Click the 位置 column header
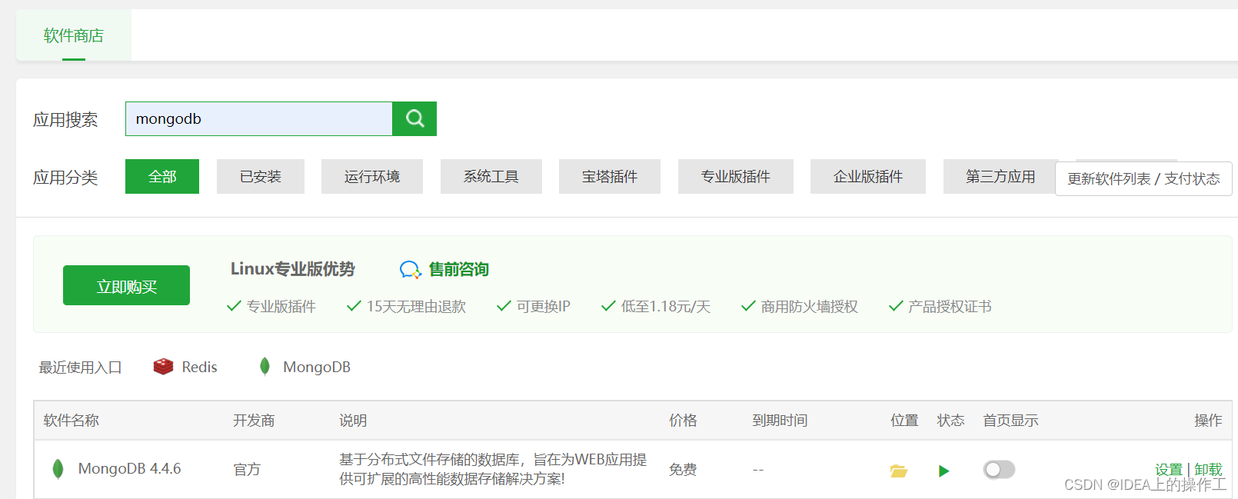Image resolution: width=1238 pixels, height=499 pixels. (x=904, y=421)
